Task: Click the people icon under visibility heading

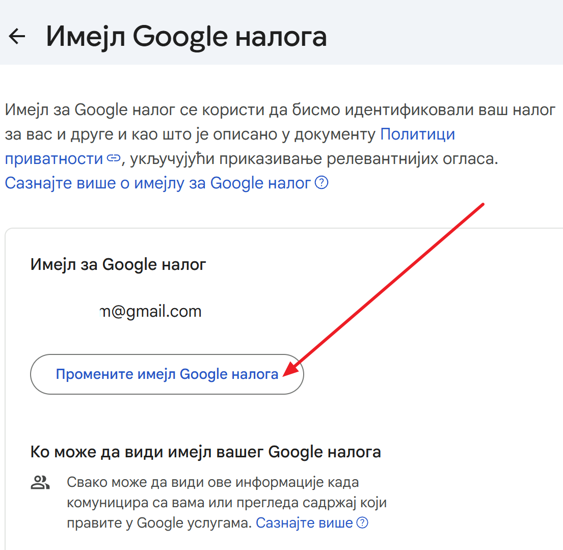Action: 39,482
